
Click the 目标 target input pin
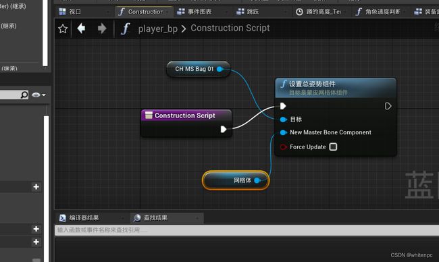(284, 120)
